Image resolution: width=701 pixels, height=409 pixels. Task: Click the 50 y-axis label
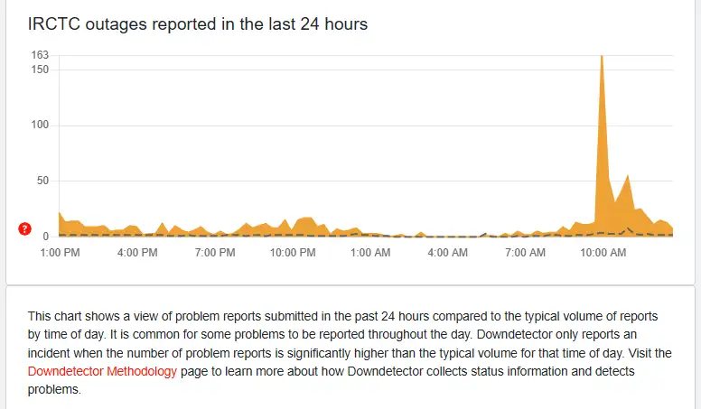pyautogui.click(x=42, y=181)
